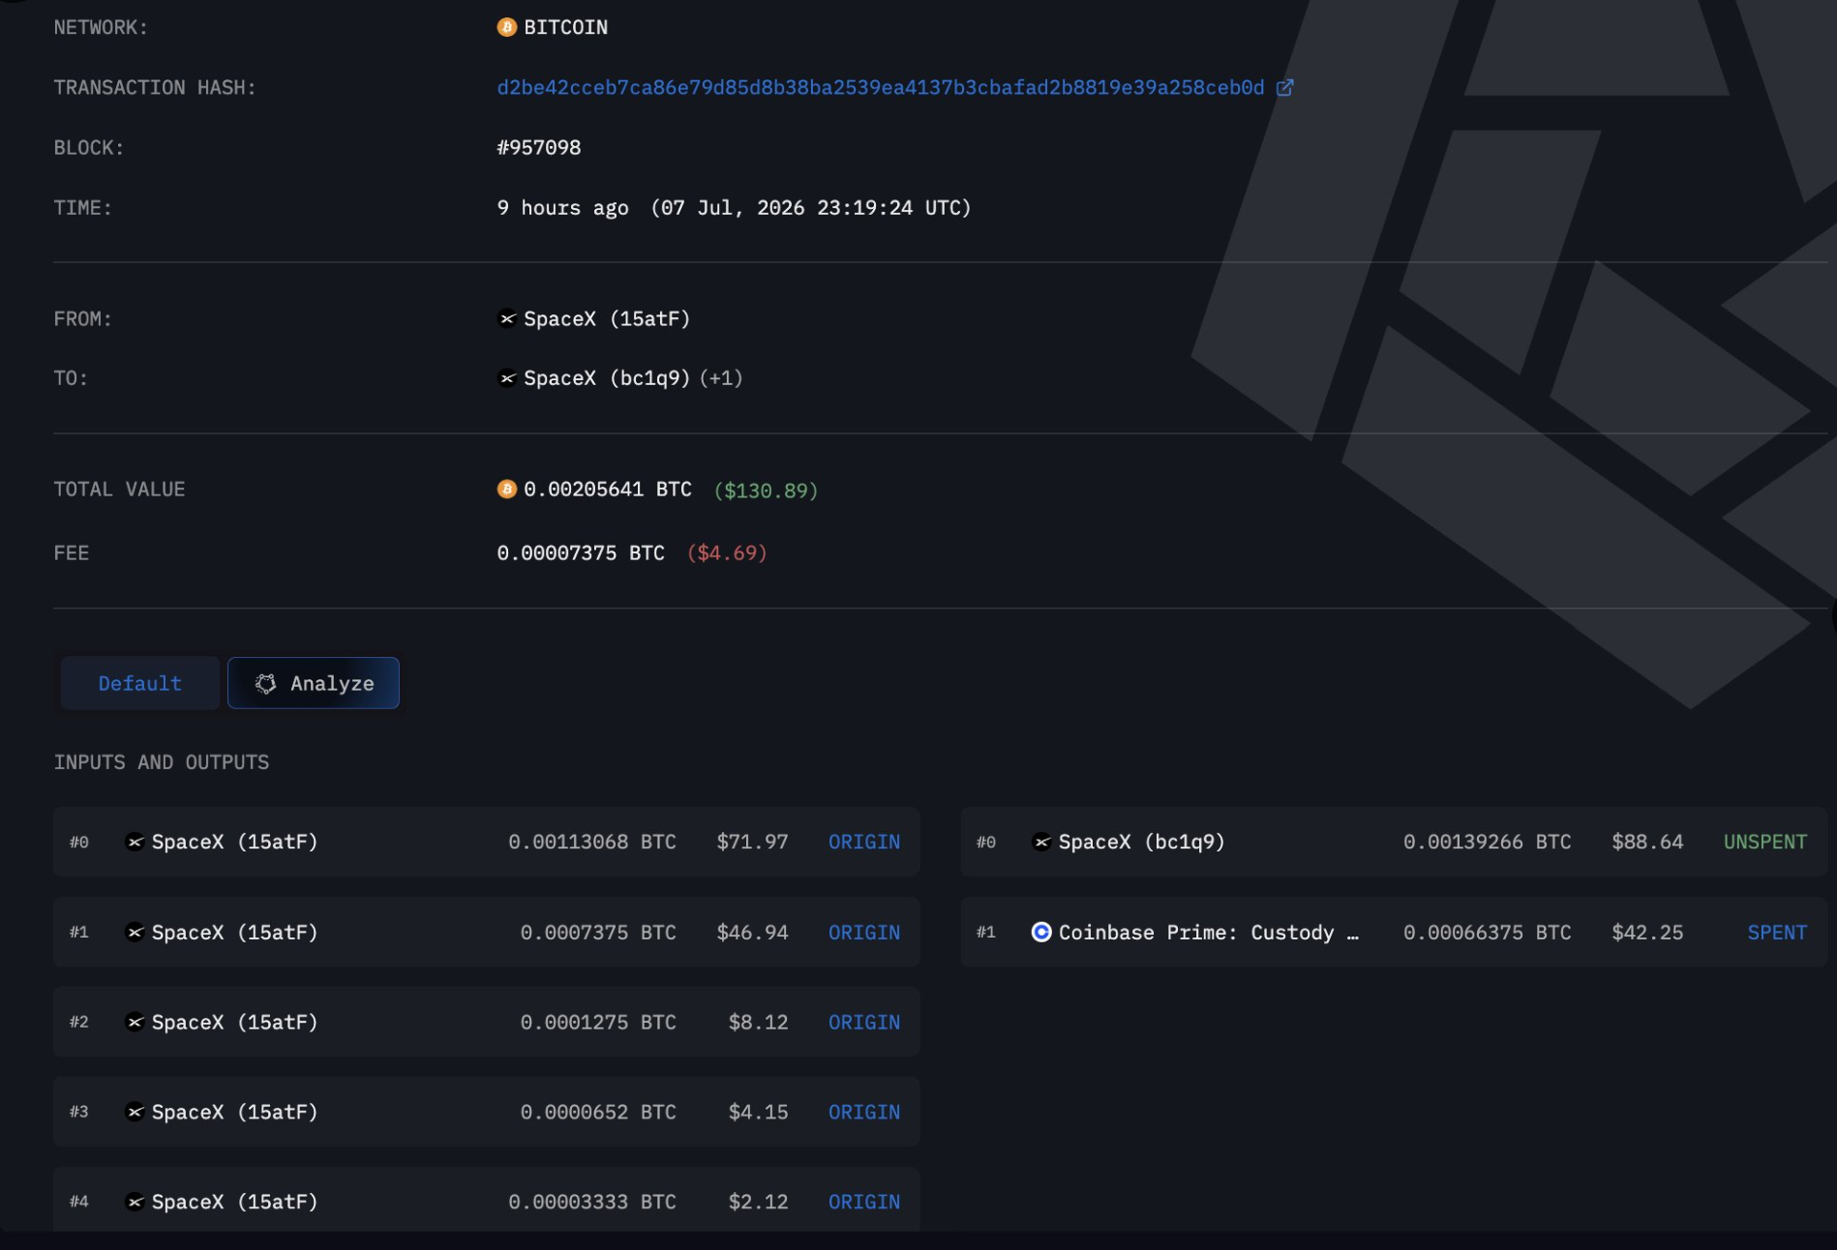Follow ORIGIN link for 0.00113068 BTC input

[x=864, y=842]
